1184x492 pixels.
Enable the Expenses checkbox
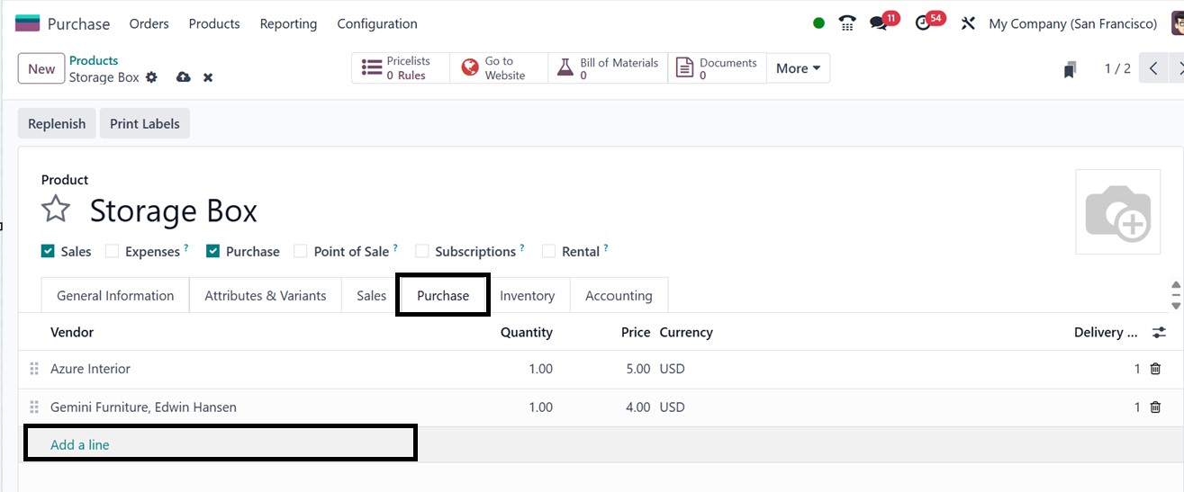pyautogui.click(x=113, y=252)
